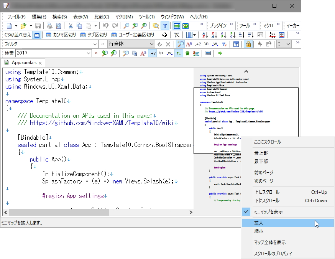Click the sort A to Z icon

pos(205,35)
